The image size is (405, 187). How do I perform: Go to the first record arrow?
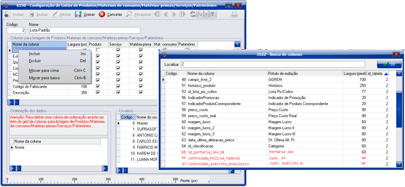157,15
